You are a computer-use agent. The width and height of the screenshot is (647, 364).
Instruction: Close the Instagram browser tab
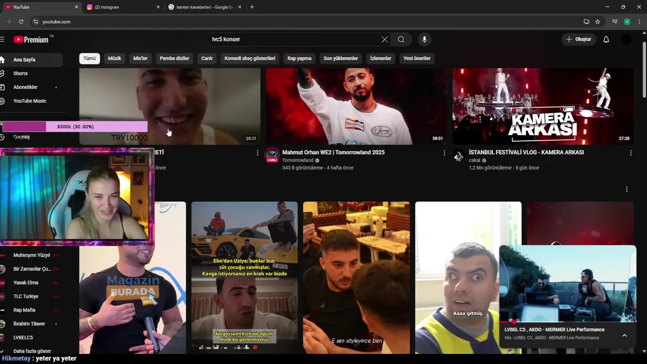pyautogui.click(x=158, y=7)
